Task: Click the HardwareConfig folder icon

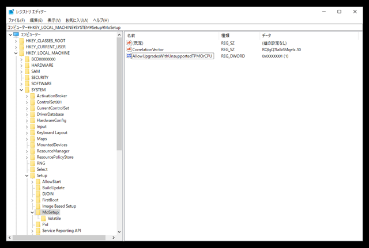Action: 33,120
